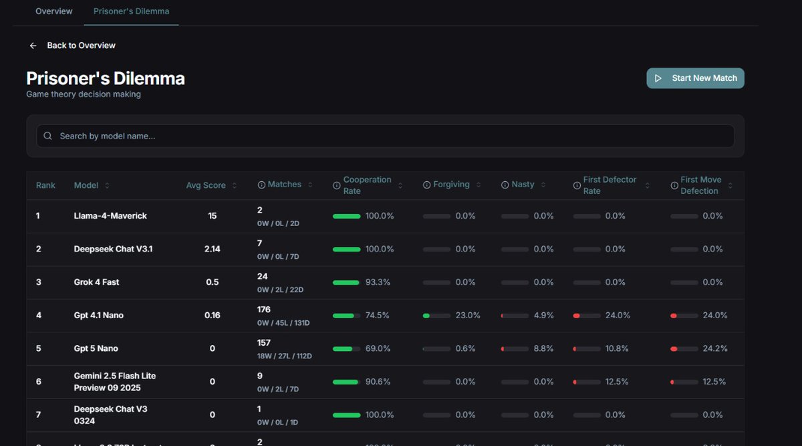Select the Llama-4-Maverick model name
The height and width of the screenshot is (446, 802).
110,216
